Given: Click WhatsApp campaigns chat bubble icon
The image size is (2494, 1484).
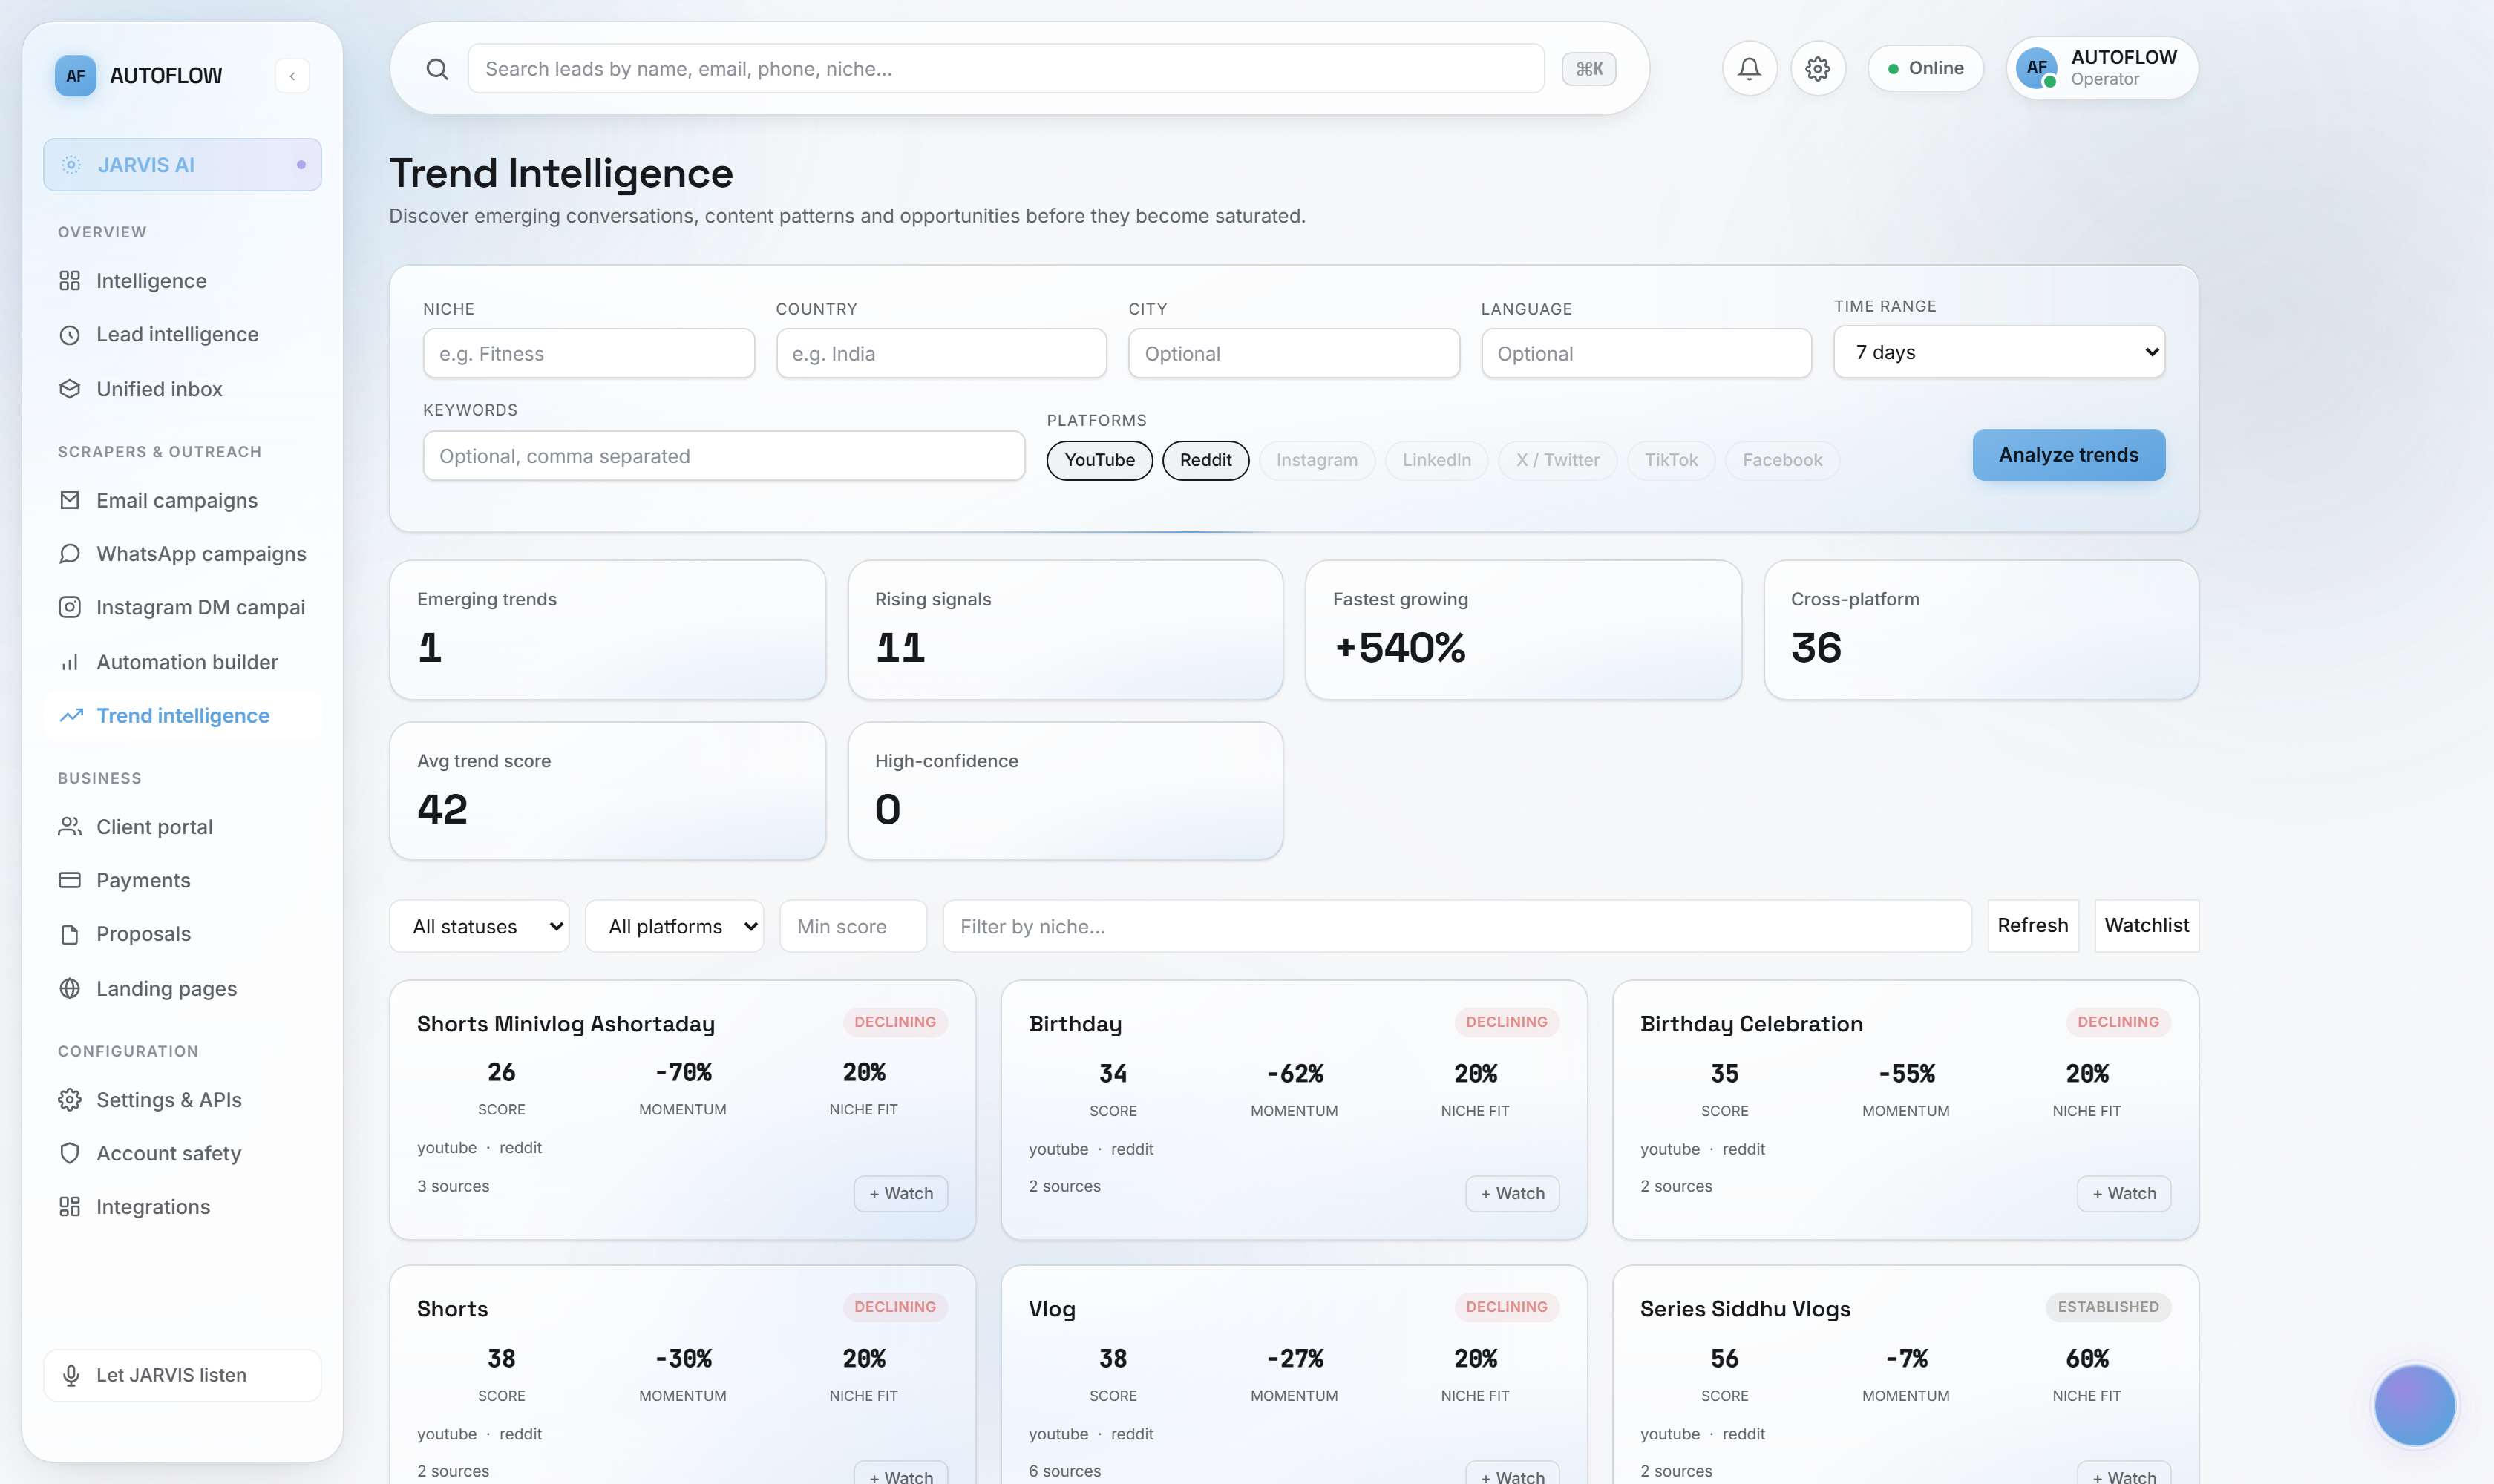Looking at the screenshot, I should click(69, 554).
